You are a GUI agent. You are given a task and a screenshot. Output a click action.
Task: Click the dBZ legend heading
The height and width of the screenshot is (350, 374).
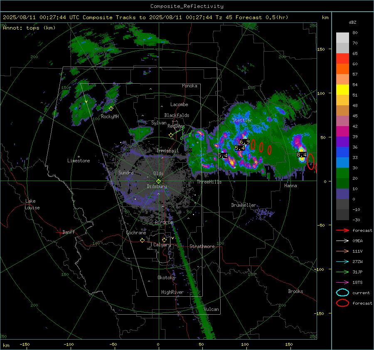[x=352, y=22]
